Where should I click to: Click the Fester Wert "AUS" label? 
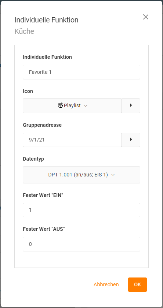[44, 229]
